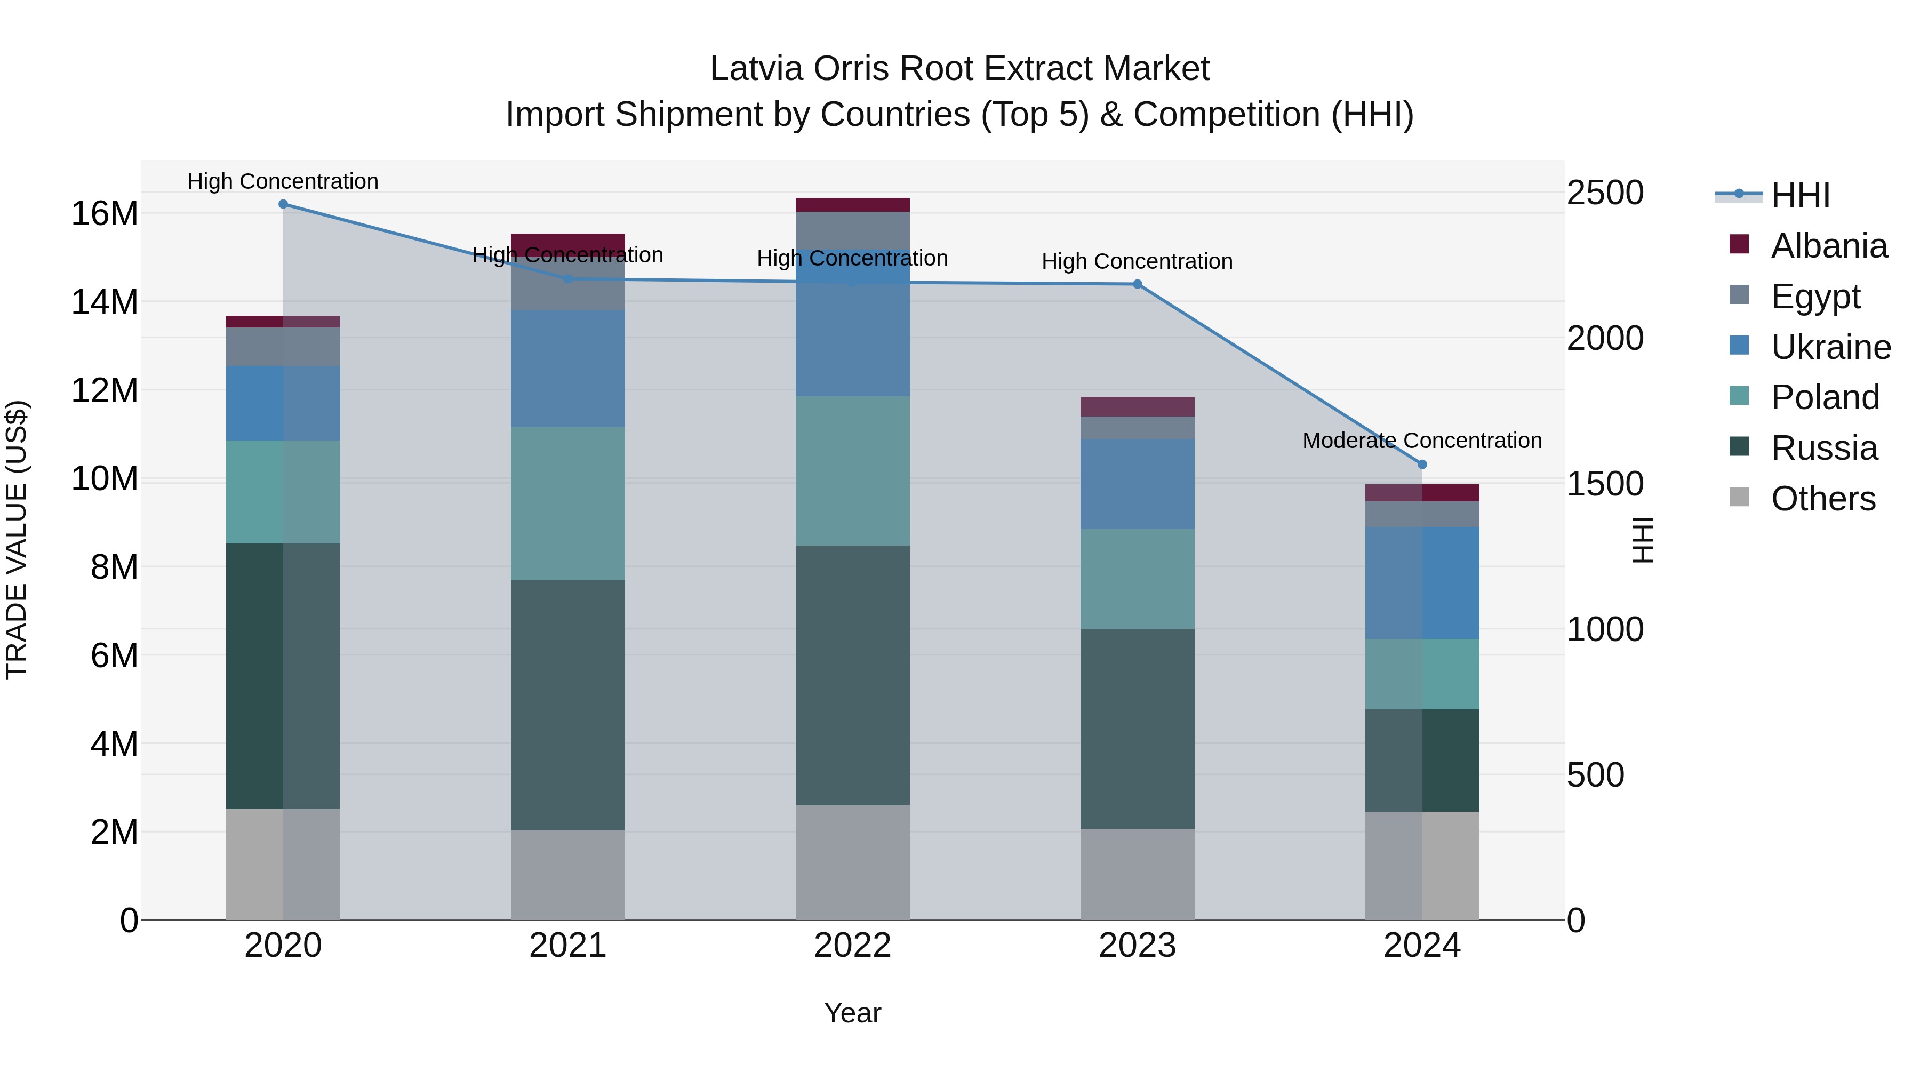Select the Russia segment in the 2023 bar
Screen dimensions: 1920x1080
pos(1138,729)
